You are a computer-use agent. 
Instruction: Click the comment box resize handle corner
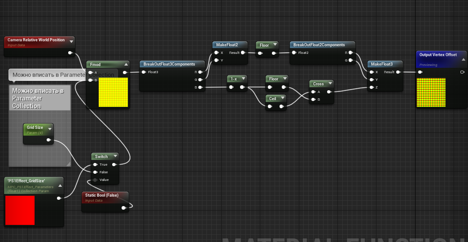pyautogui.click(x=68, y=164)
